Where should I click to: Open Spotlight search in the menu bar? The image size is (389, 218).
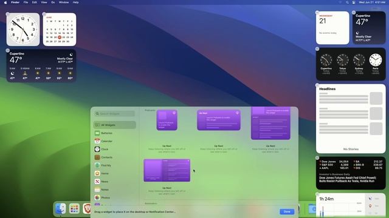347,2
